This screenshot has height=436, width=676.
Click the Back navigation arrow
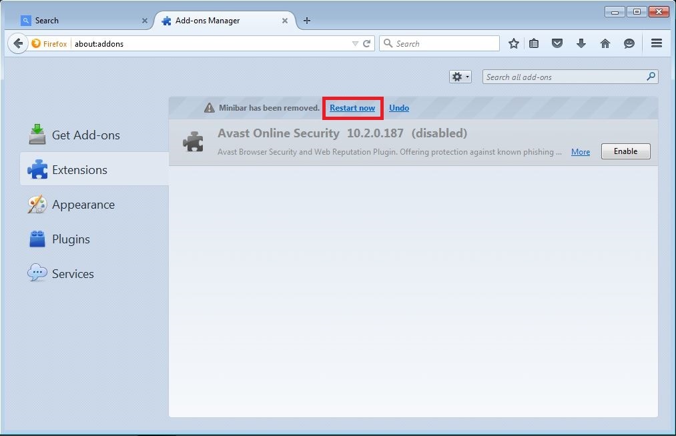pos(18,43)
